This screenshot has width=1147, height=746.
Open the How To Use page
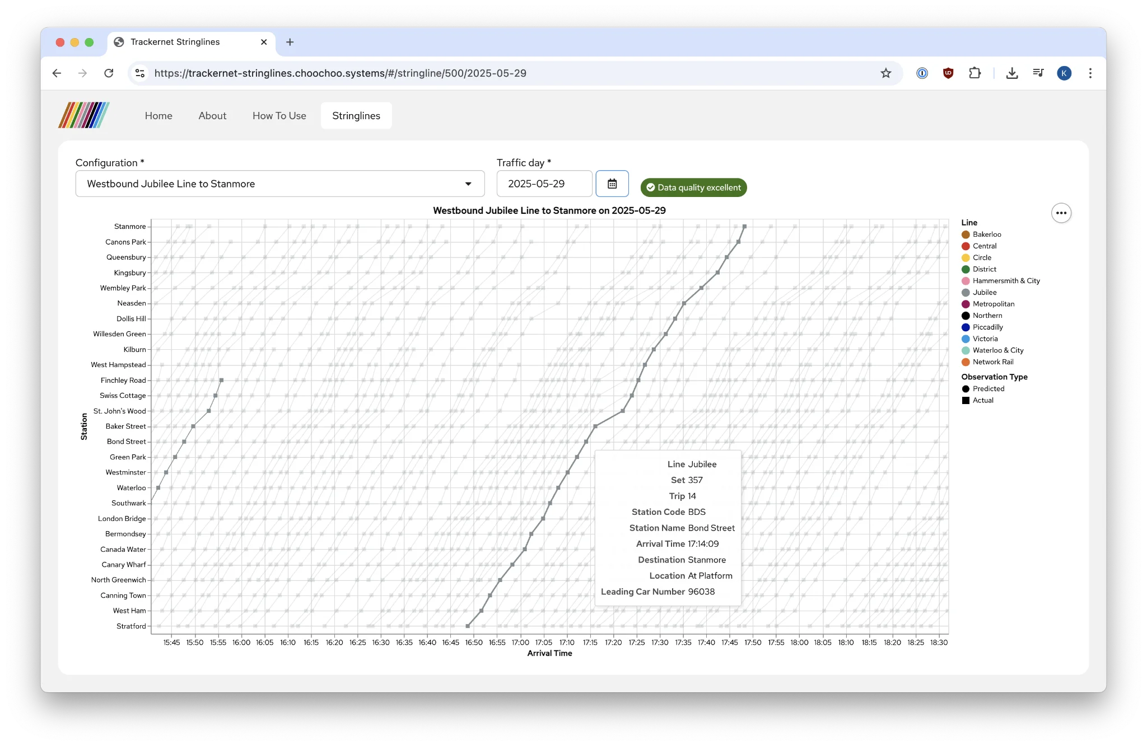(x=279, y=116)
